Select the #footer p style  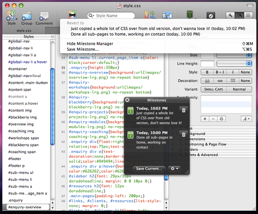click(16, 165)
